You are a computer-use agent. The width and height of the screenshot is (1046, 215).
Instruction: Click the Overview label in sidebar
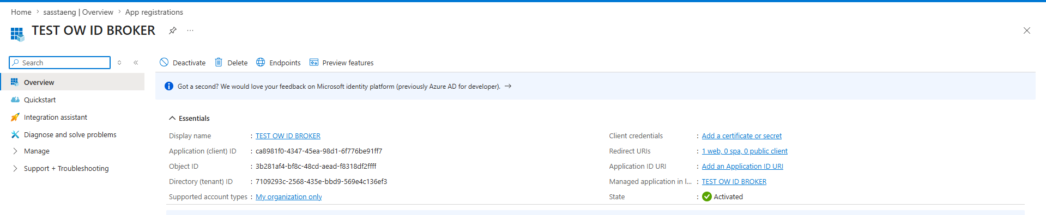click(x=39, y=83)
